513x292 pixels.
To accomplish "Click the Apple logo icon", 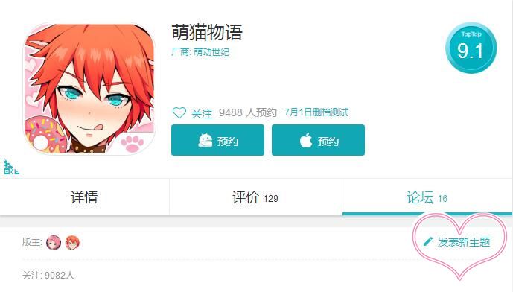I will click(x=306, y=141).
